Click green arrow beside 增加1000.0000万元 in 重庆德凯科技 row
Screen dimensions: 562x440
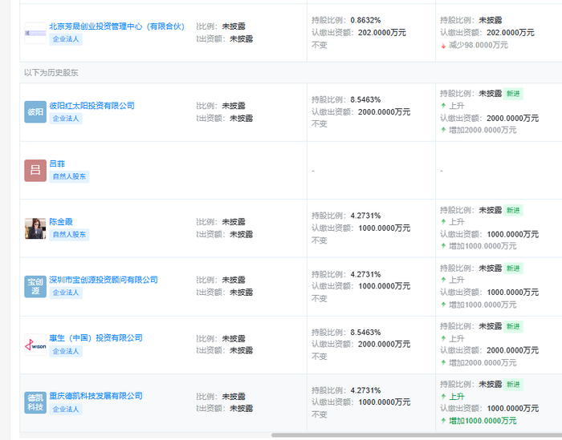point(443,421)
